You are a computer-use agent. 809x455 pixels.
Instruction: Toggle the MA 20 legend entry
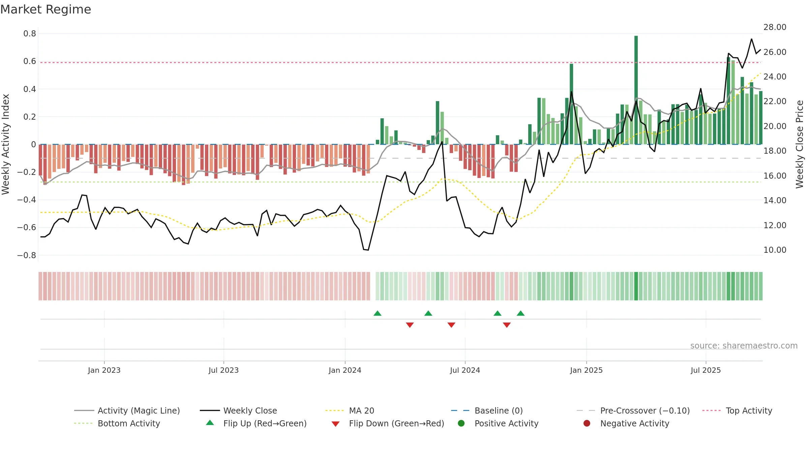[350, 411]
